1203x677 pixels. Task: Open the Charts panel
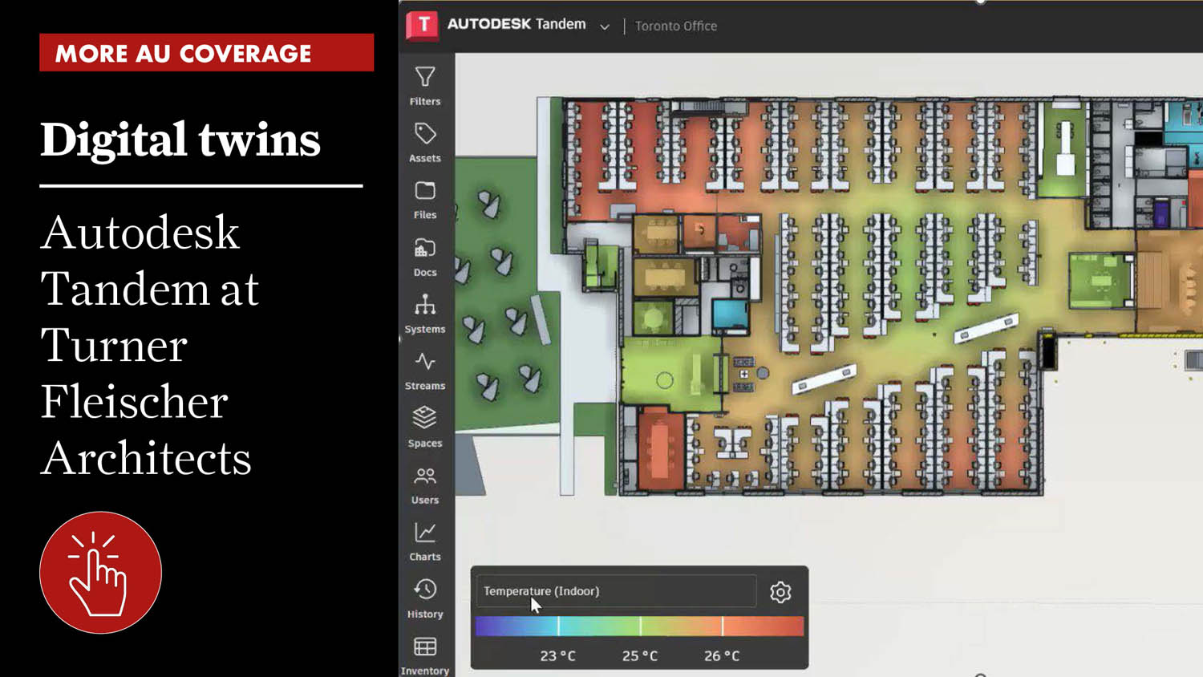(425, 541)
